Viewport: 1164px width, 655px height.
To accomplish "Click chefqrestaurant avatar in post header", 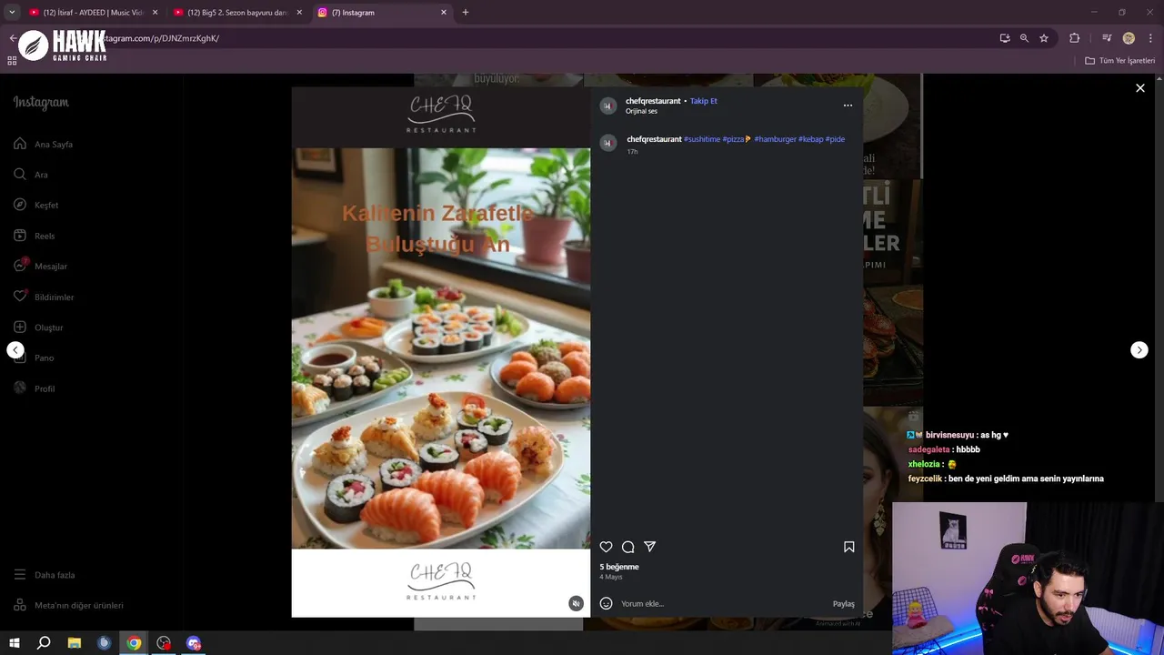I will pyautogui.click(x=608, y=106).
